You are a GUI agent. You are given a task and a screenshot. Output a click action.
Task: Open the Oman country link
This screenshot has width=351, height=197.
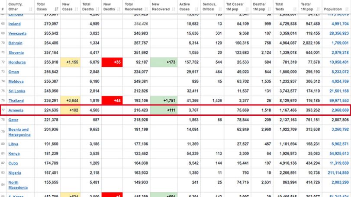[x=14, y=72]
